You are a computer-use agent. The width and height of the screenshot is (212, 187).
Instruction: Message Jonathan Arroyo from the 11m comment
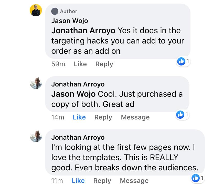134,181
